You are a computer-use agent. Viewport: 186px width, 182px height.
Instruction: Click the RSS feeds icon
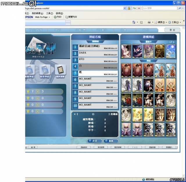click(x=141, y=22)
